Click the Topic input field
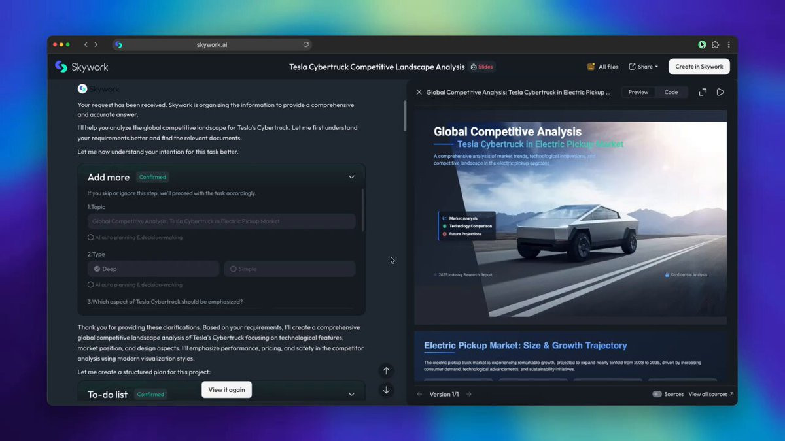 [x=222, y=221]
